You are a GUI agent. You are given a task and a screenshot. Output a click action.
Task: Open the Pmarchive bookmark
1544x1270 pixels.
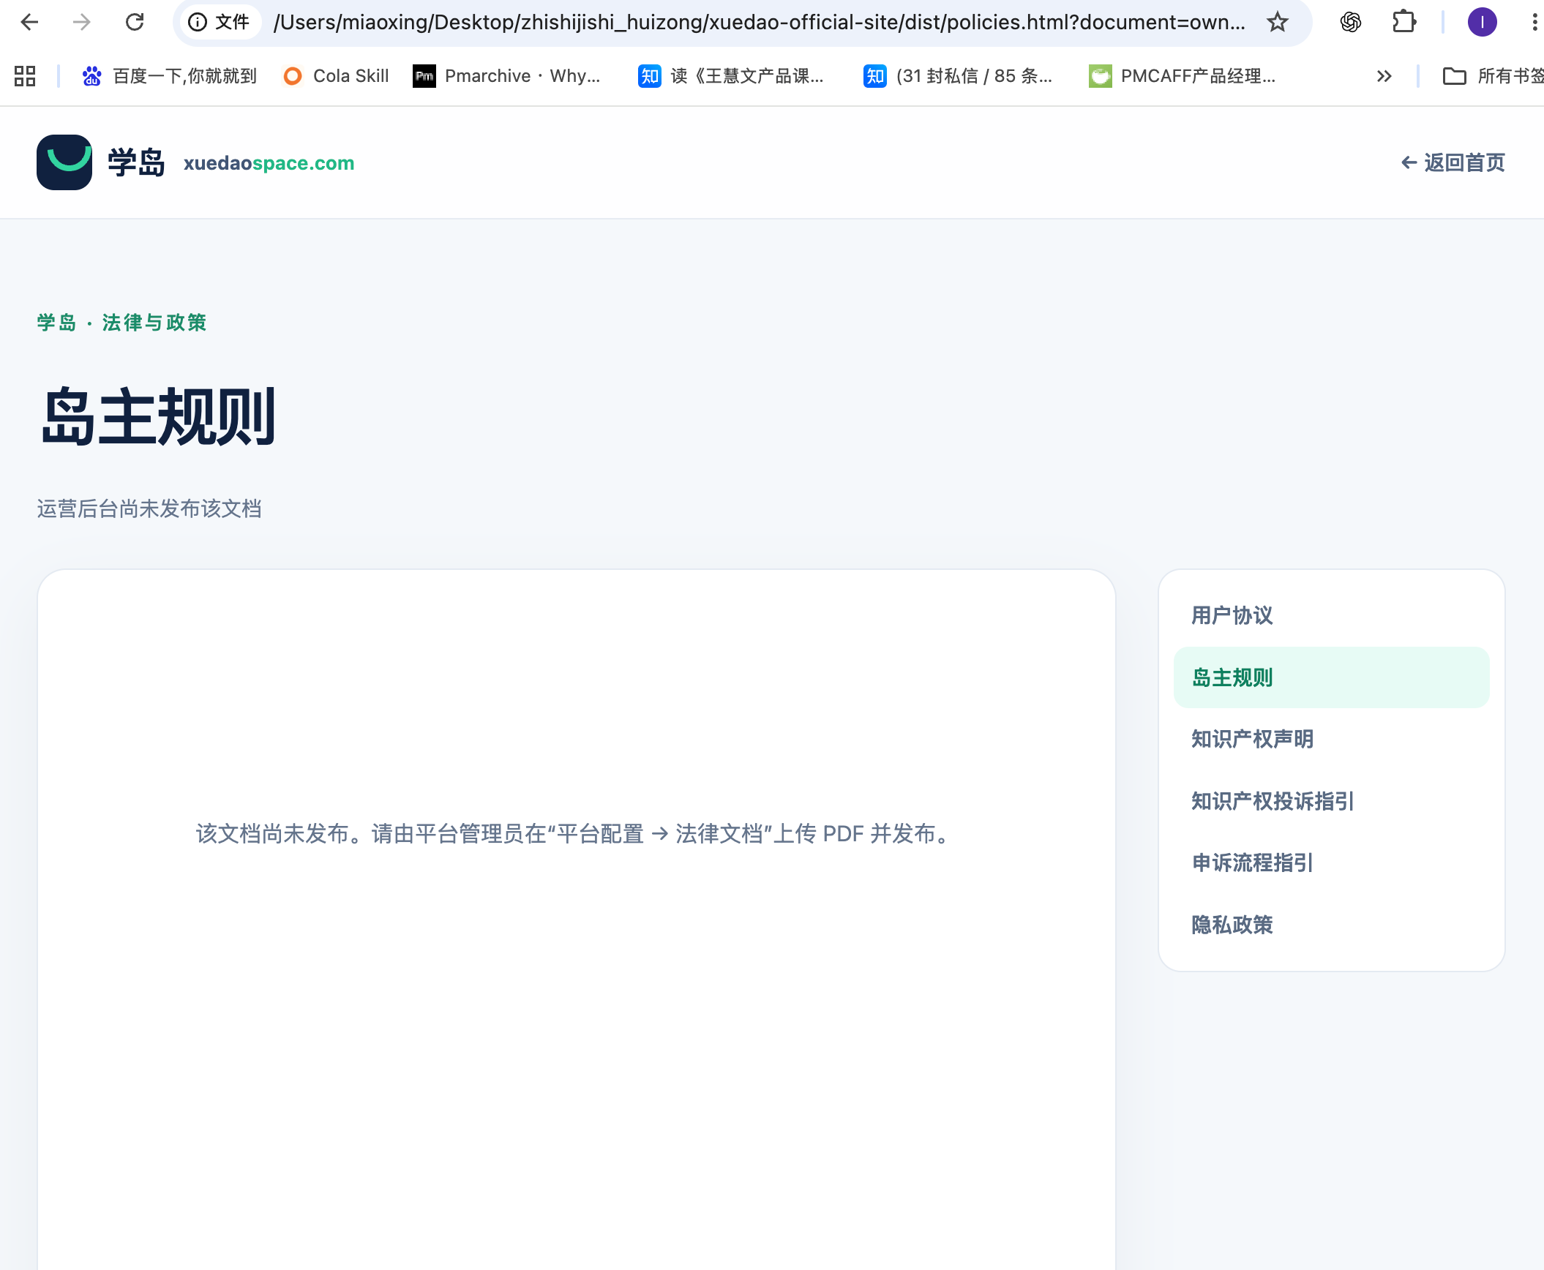pos(506,75)
